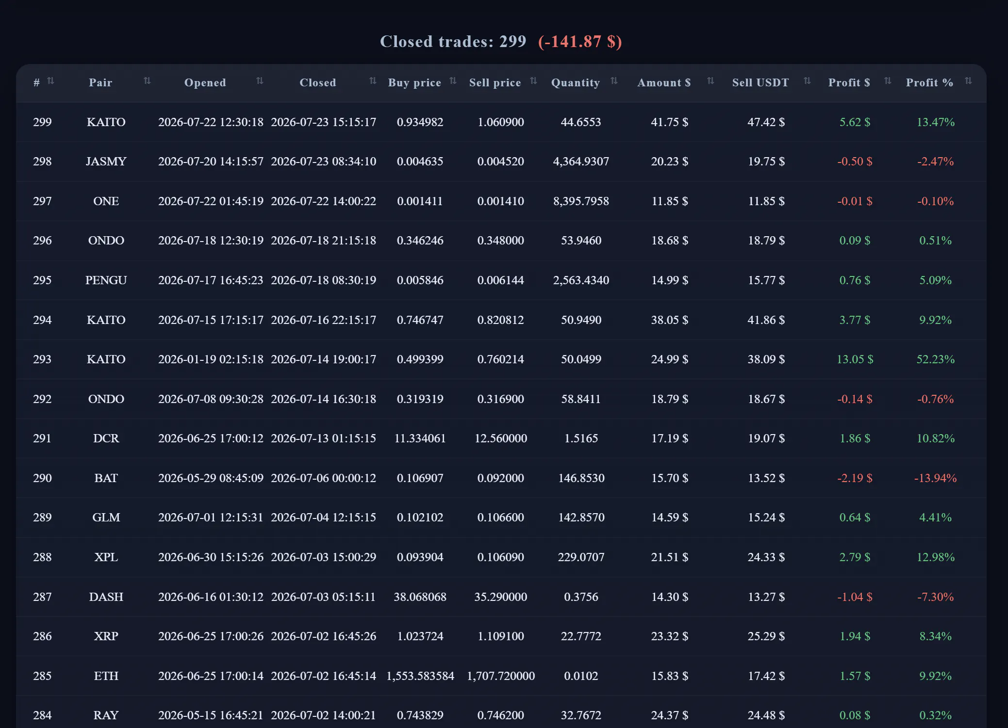1008x728 pixels.
Task: Select loss -1.04 $ for DASH
Action: (x=855, y=597)
